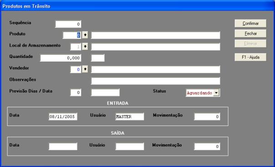Click the Observações text field

pyautogui.click(x=156, y=81)
